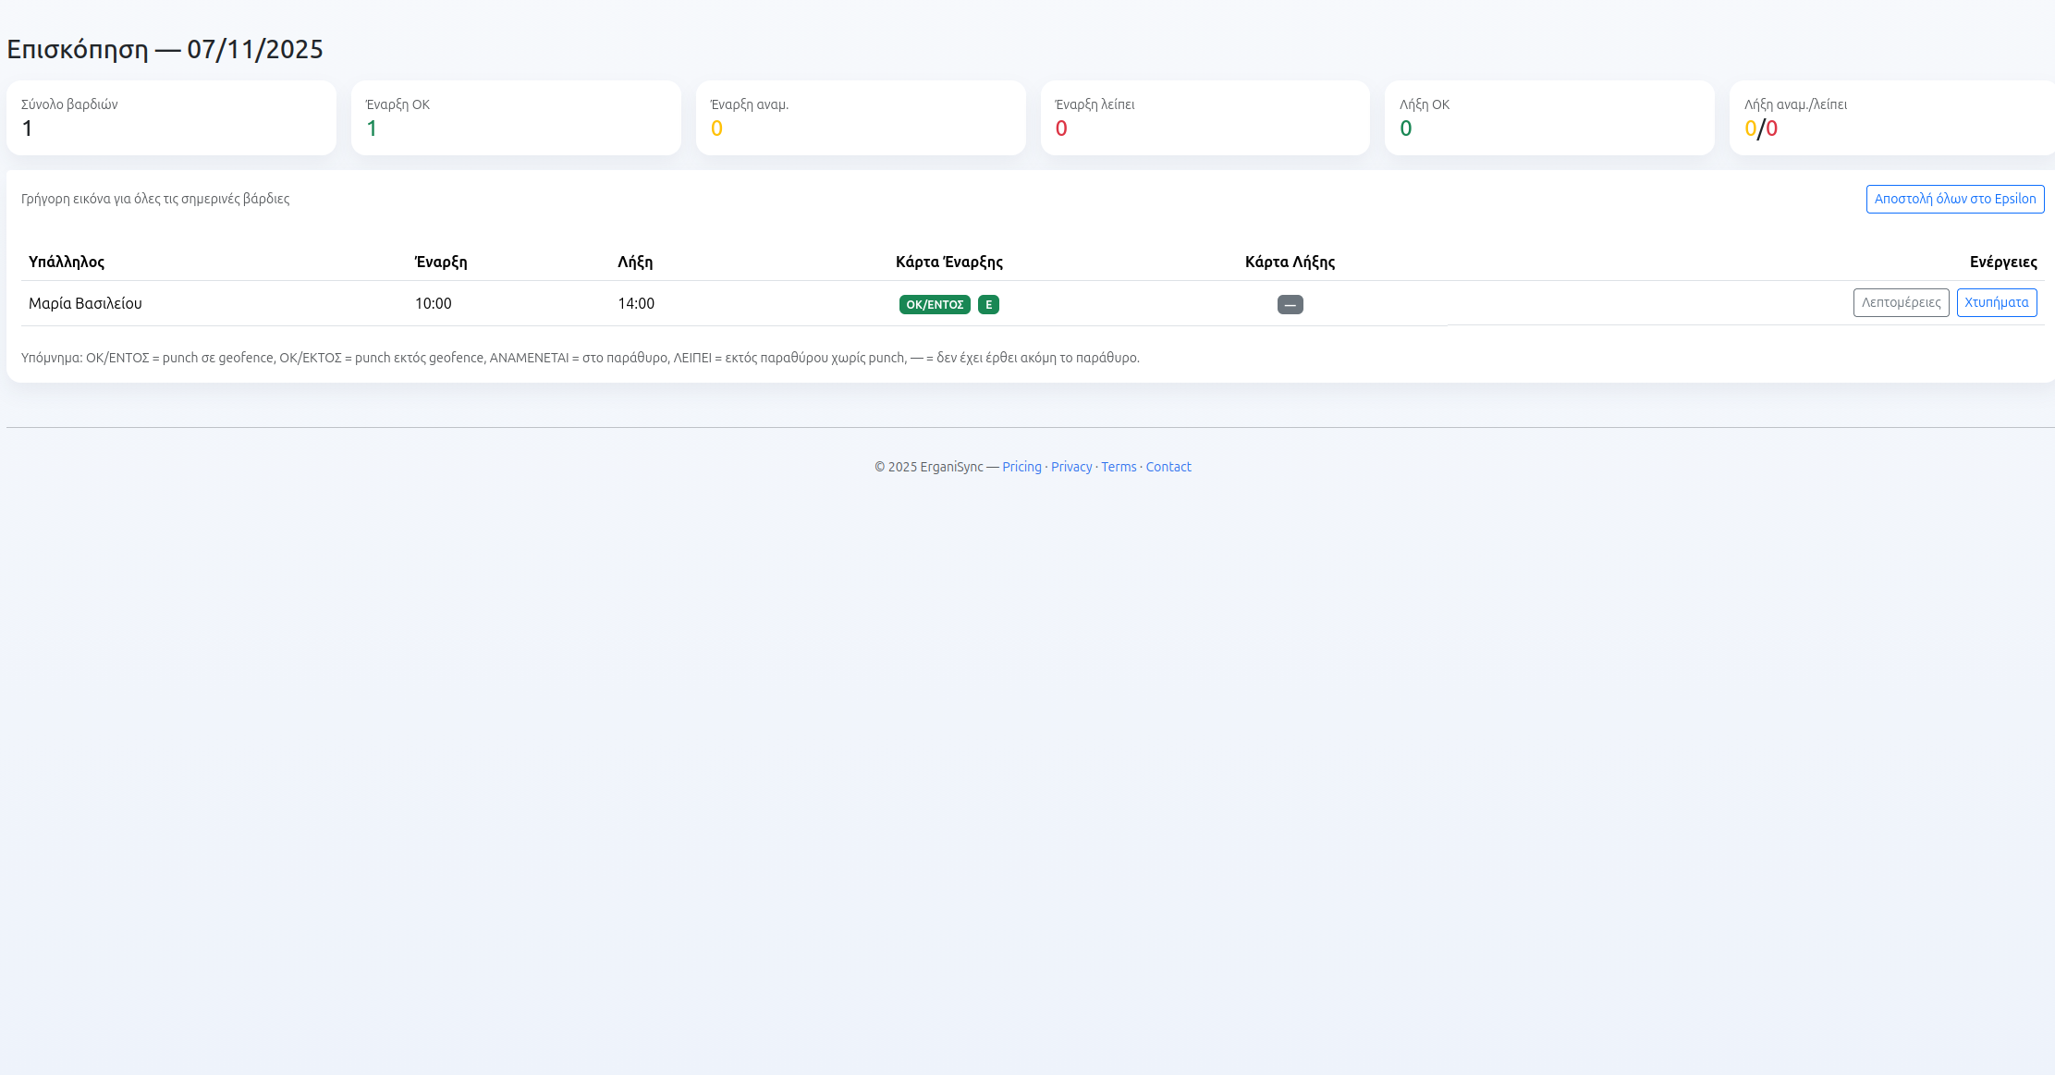Click the Λήξη OK summary card
Screen dimensions: 2055x1075
point(1549,117)
